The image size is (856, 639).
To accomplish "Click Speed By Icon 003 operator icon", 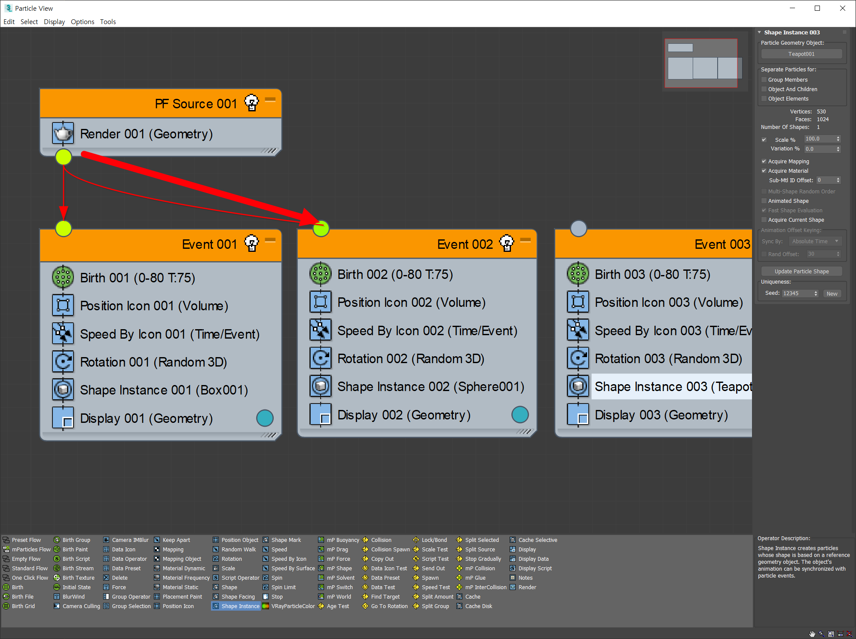I will coord(578,330).
